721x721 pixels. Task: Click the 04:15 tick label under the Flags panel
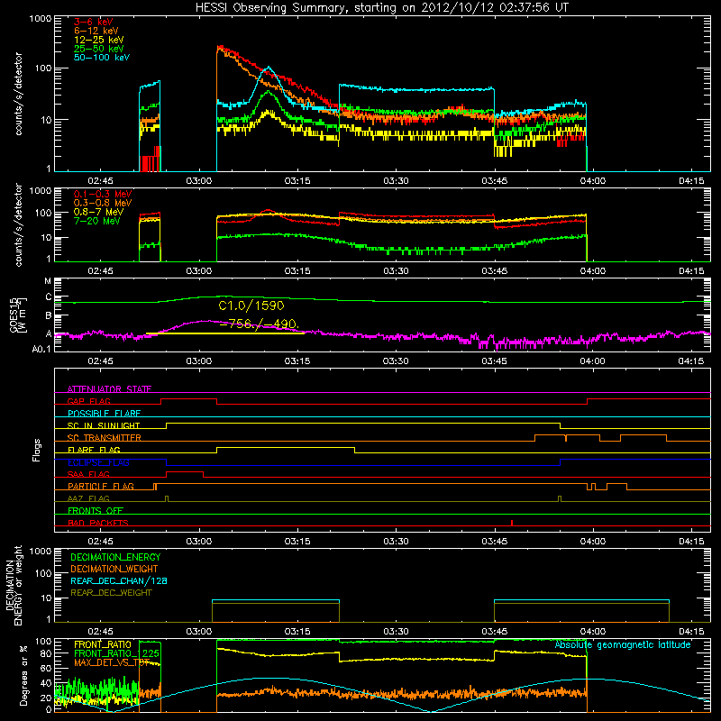pyautogui.click(x=691, y=542)
